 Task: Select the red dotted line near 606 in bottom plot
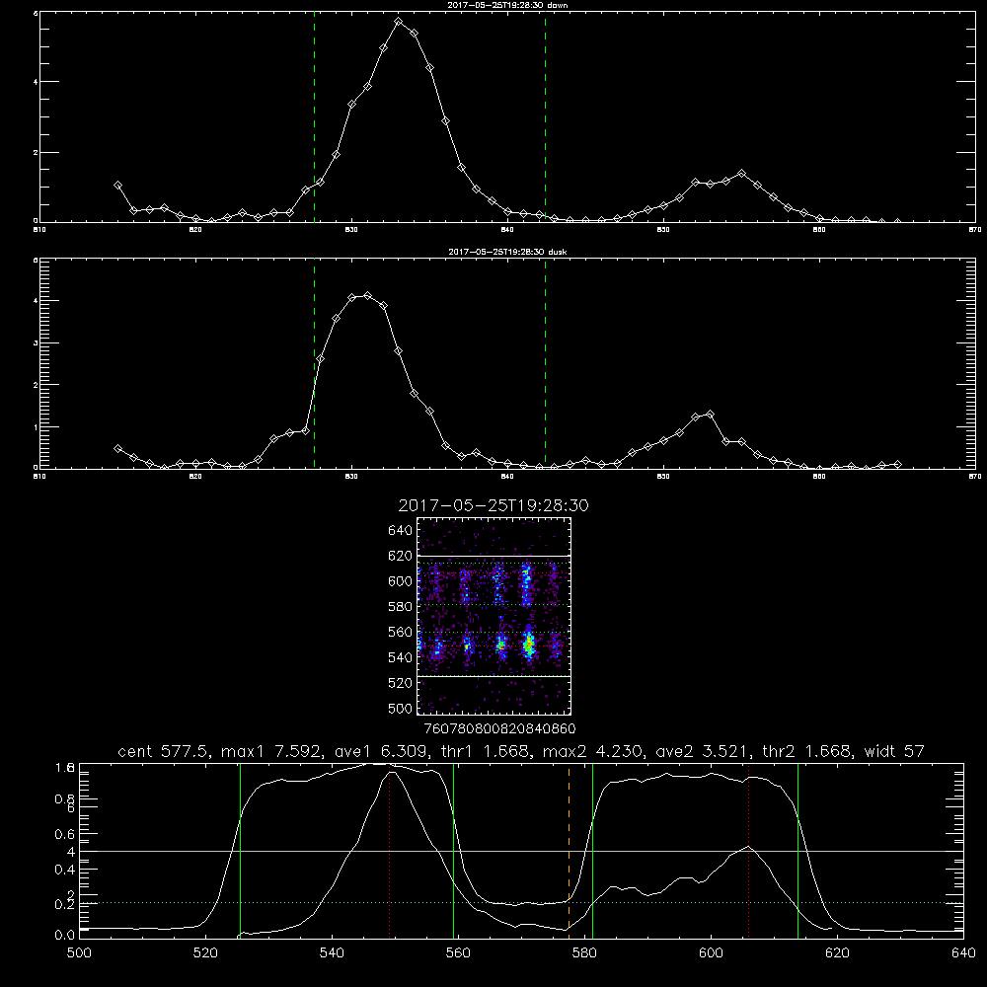point(748,852)
